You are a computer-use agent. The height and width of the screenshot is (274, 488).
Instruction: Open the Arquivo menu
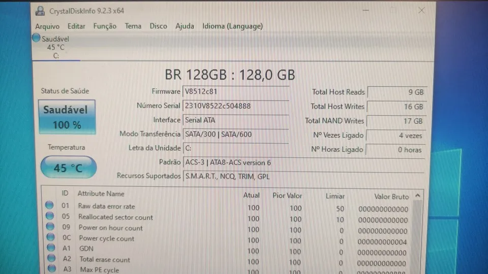(x=47, y=26)
